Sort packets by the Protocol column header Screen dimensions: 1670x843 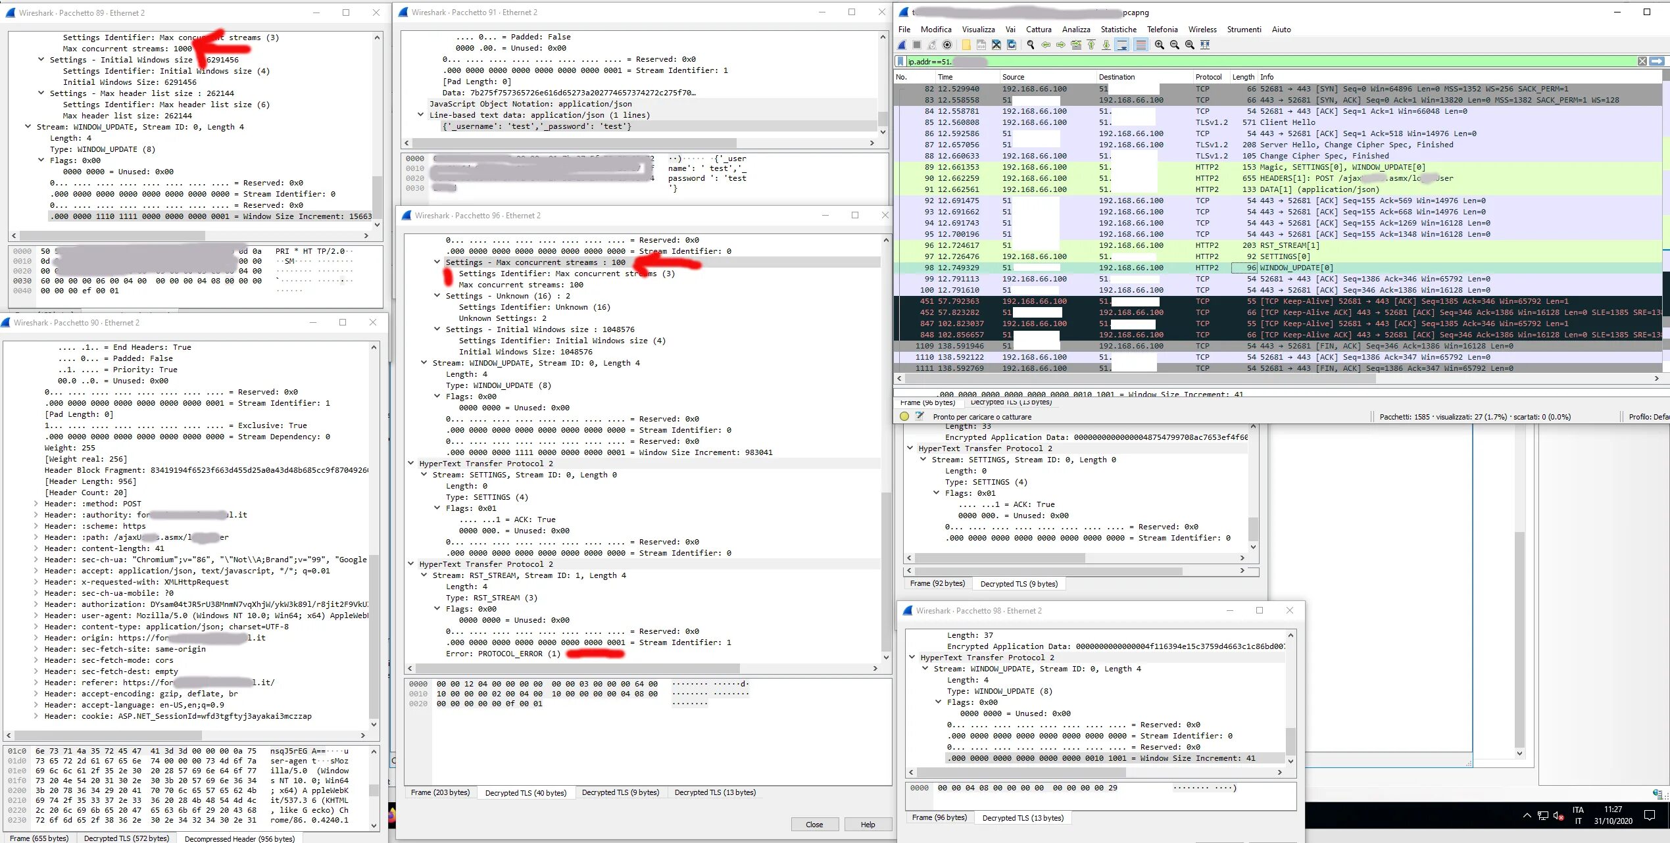1208,77
